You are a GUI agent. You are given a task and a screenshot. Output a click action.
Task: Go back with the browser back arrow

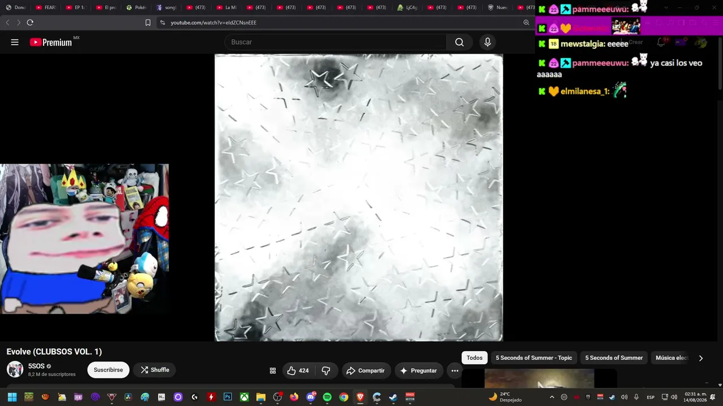point(7,23)
